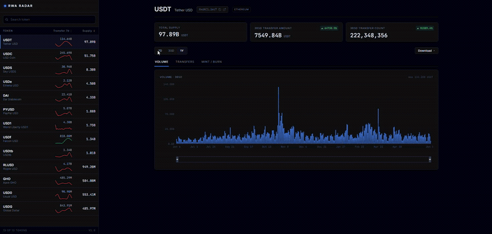Sort list by TOKEN column header
This screenshot has height=234, width=492.
tap(8, 31)
